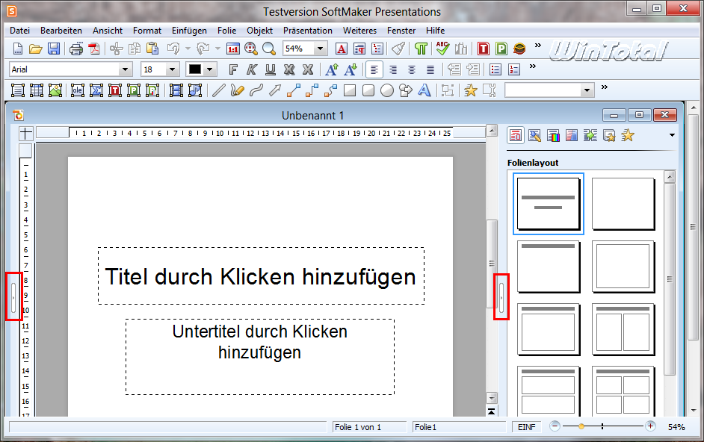Open slide transition sidebar icon with green arrow
Image resolution: width=704 pixels, height=442 pixels.
(590, 136)
